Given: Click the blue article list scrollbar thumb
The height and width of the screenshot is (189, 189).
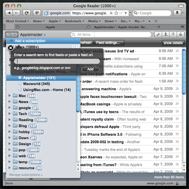Looking at the screenshot, I should pyautogui.click(x=184, y=72).
